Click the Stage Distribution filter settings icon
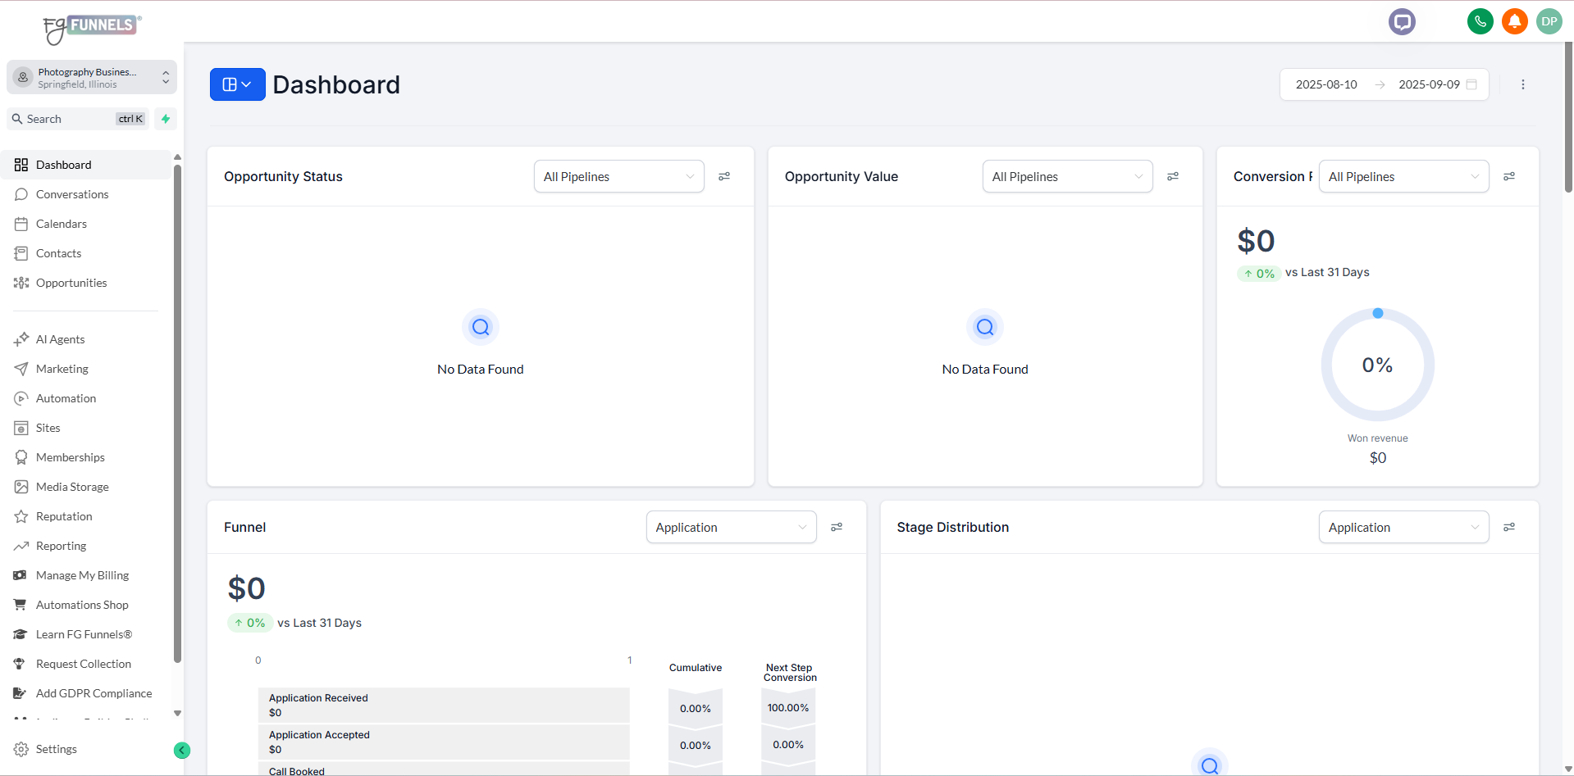This screenshot has width=1574, height=776. (1508, 528)
